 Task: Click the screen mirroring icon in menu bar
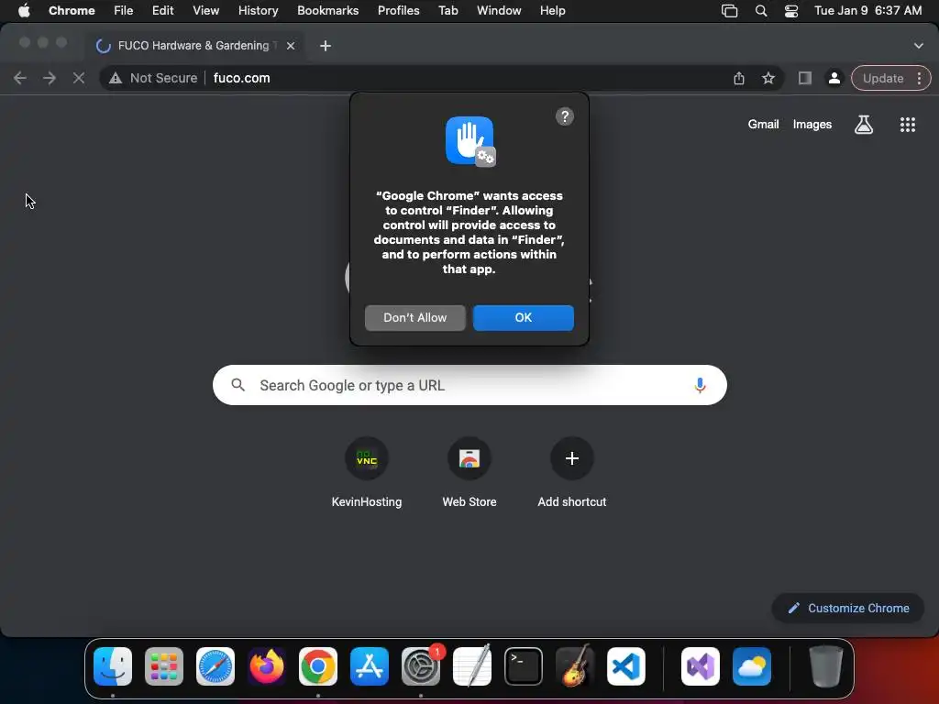pos(729,11)
